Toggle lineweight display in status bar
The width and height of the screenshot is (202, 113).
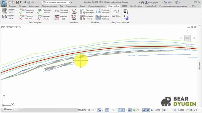pos(130,110)
